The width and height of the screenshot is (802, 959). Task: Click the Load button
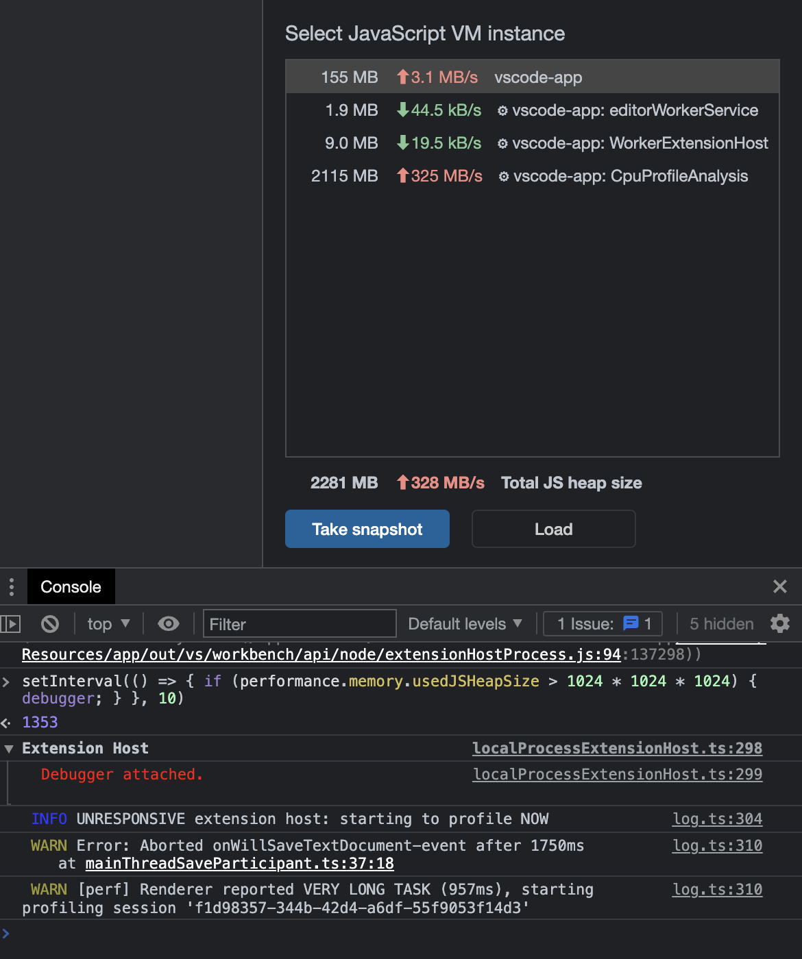[x=552, y=529]
